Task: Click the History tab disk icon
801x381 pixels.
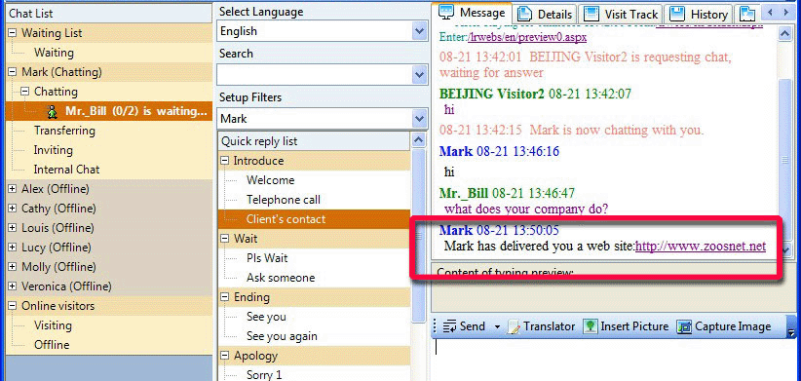Action: [x=677, y=14]
